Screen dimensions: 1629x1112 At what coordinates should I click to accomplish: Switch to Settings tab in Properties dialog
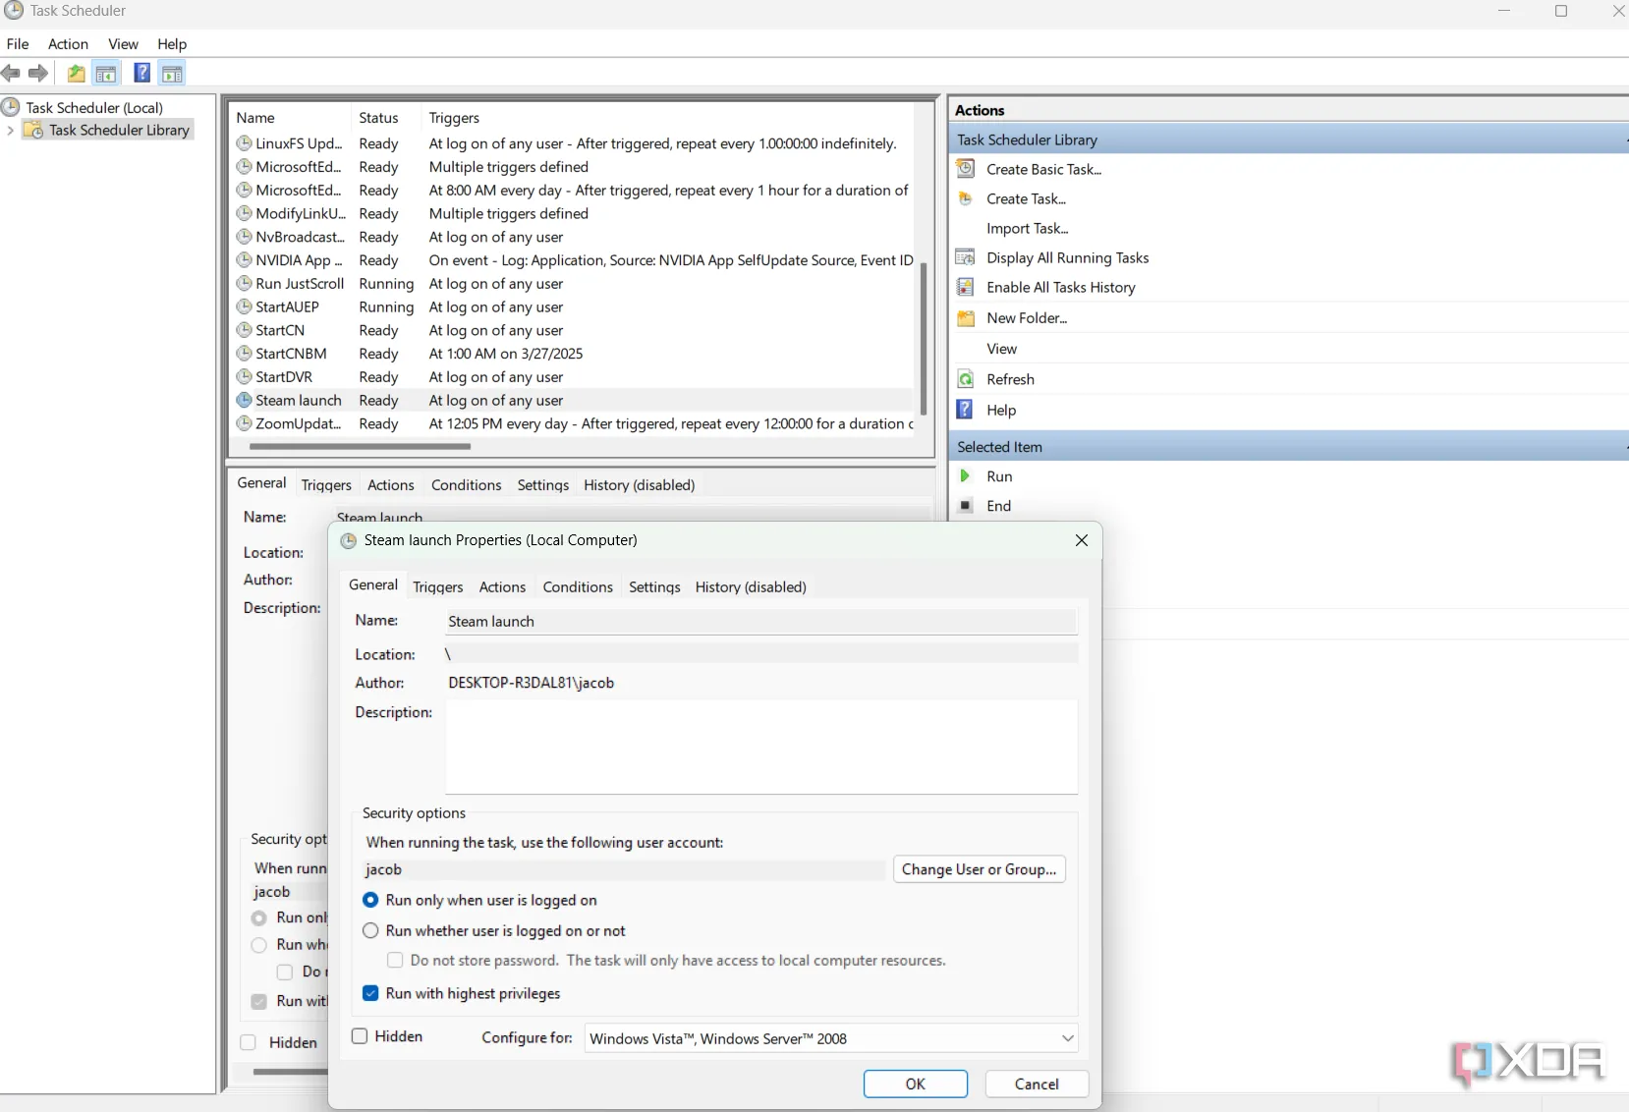pyautogui.click(x=654, y=586)
